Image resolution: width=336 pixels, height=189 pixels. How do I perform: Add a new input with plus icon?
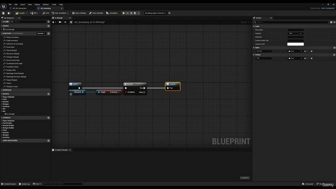point(334,48)
